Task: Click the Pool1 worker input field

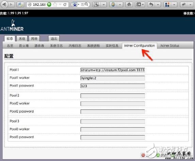Action: coord(113,78)
